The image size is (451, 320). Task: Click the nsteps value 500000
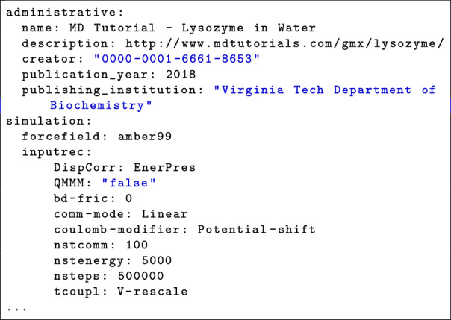(140, 276)
